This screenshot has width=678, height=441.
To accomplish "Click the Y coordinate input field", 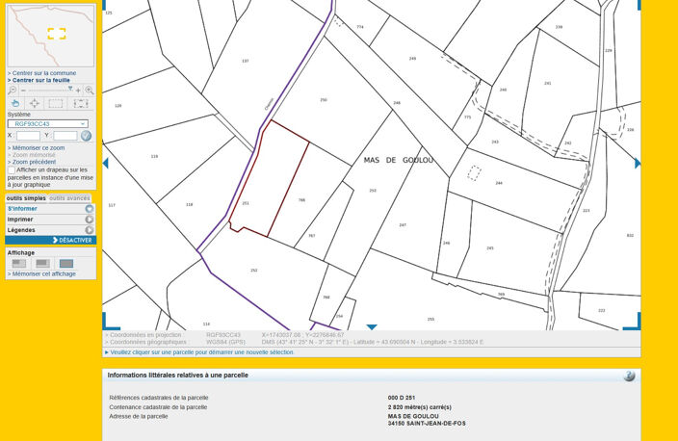I will pos(65,136).
